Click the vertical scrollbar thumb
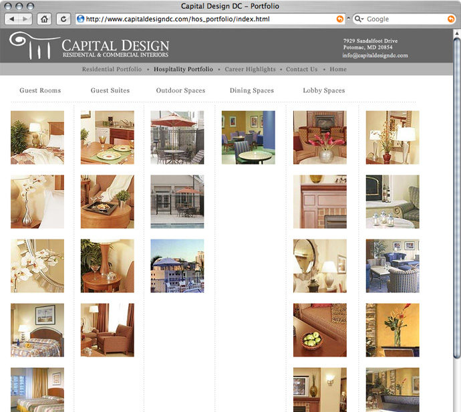Screen dimensions: 461x412 (457, 197)
